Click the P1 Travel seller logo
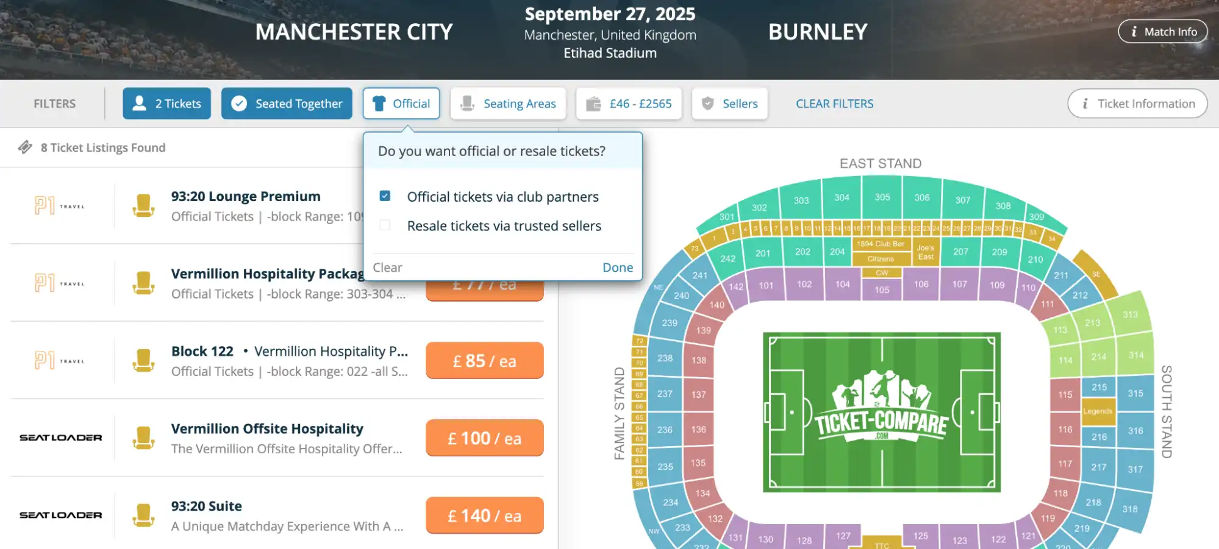 click(x=59, y=205)
